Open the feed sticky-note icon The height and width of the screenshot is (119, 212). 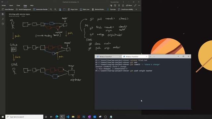(115, 6)
